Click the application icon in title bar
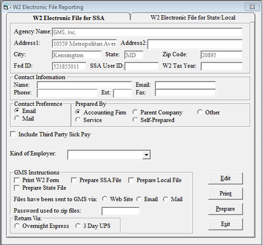 click(6, 7)
